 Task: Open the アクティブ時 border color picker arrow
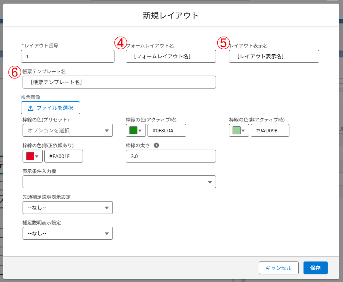pyautogui.click(x=139, y=130)
